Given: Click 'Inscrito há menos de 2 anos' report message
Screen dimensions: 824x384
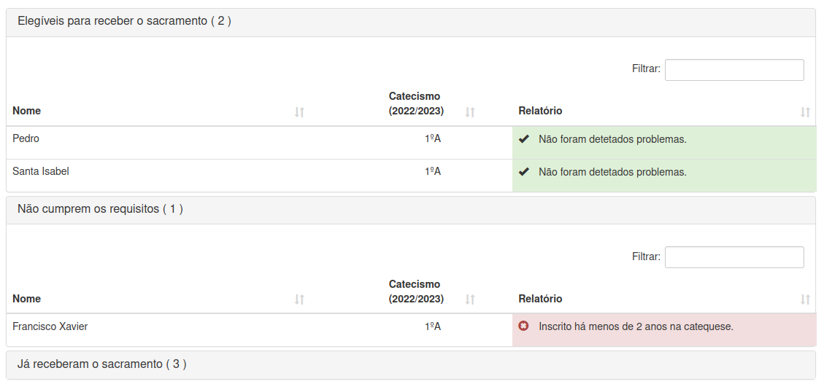Looking at the screenshot, I should [x=636, y=326].
